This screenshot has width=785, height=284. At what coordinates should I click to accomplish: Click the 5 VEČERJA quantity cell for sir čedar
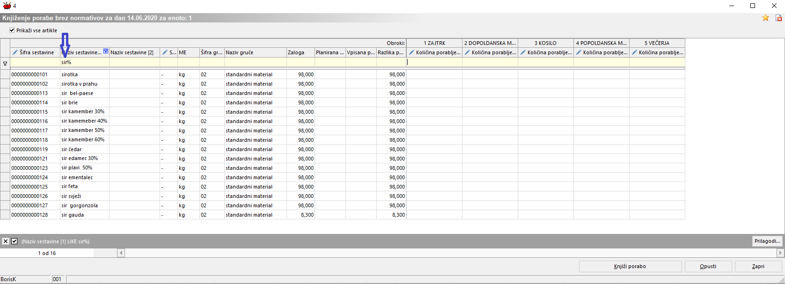pyautogui.click(x=657, y=149)
